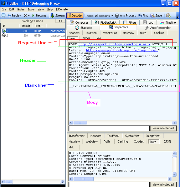
Task: Save sessions using the toolbar Save icon
Action: [152, 15]
